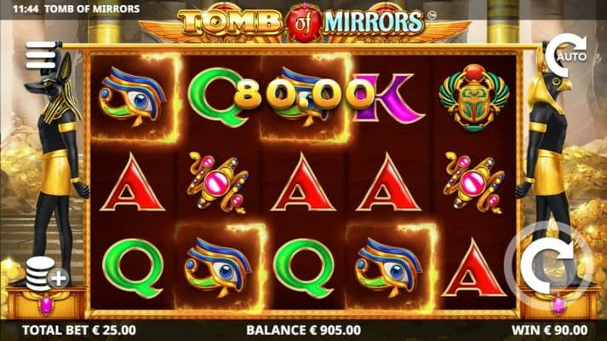Screen dimensions: 607x341
Task: Click the green Q next to the 80.00 win
Action: pos(215,97)
